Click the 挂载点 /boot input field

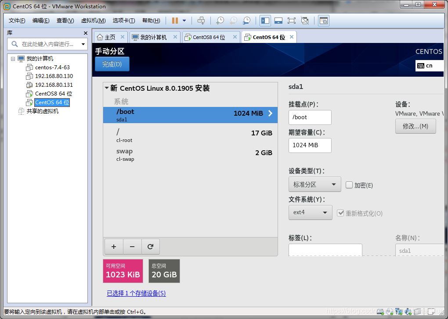(310, 117)
